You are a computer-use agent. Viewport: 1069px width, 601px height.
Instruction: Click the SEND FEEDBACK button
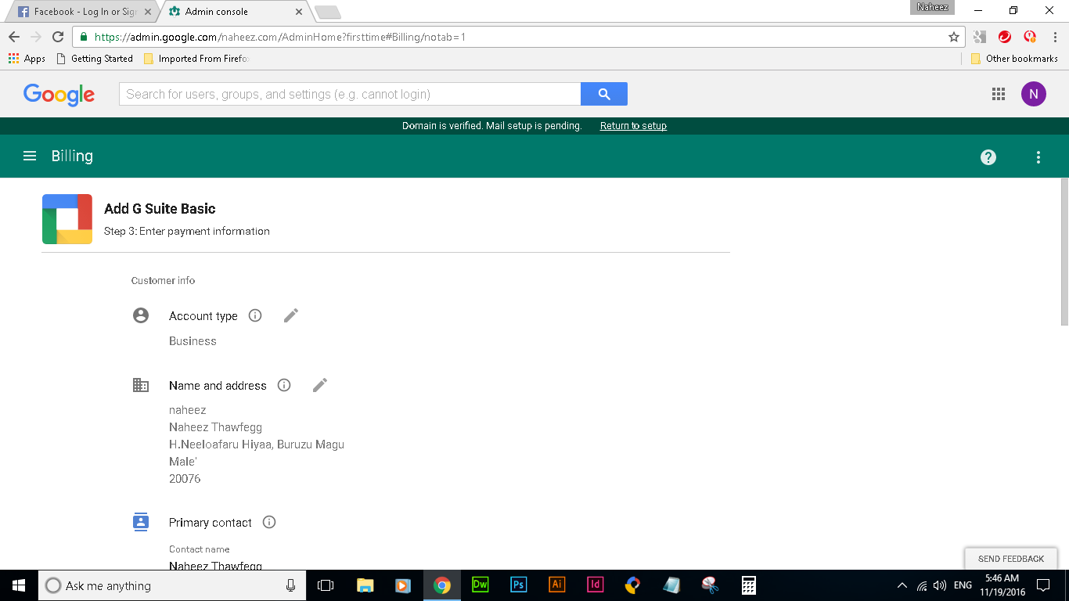(1011, 559)
